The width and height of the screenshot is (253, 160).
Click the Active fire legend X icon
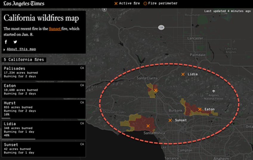coord(116,3)
